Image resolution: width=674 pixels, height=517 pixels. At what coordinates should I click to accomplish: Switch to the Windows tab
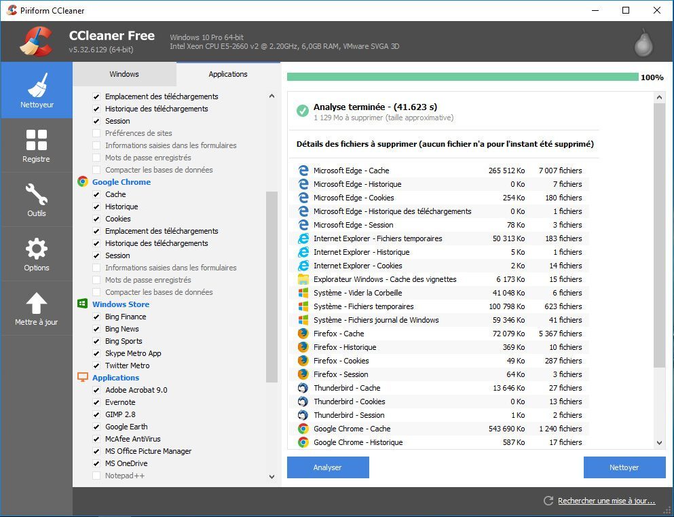click(124, 74)
